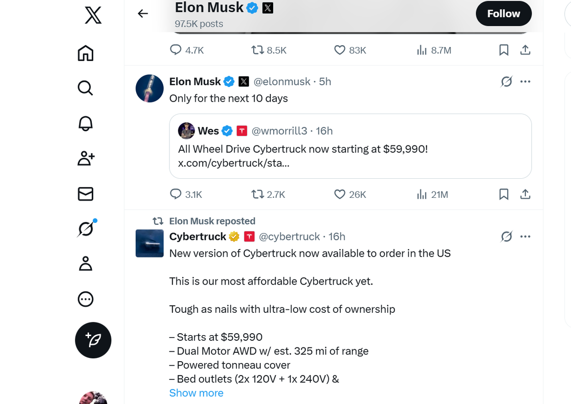The width and height of the screenshot is (571, 404).
Task: Open Wes's quoted post about Cybertruck pricing
Action: [350, 146]
